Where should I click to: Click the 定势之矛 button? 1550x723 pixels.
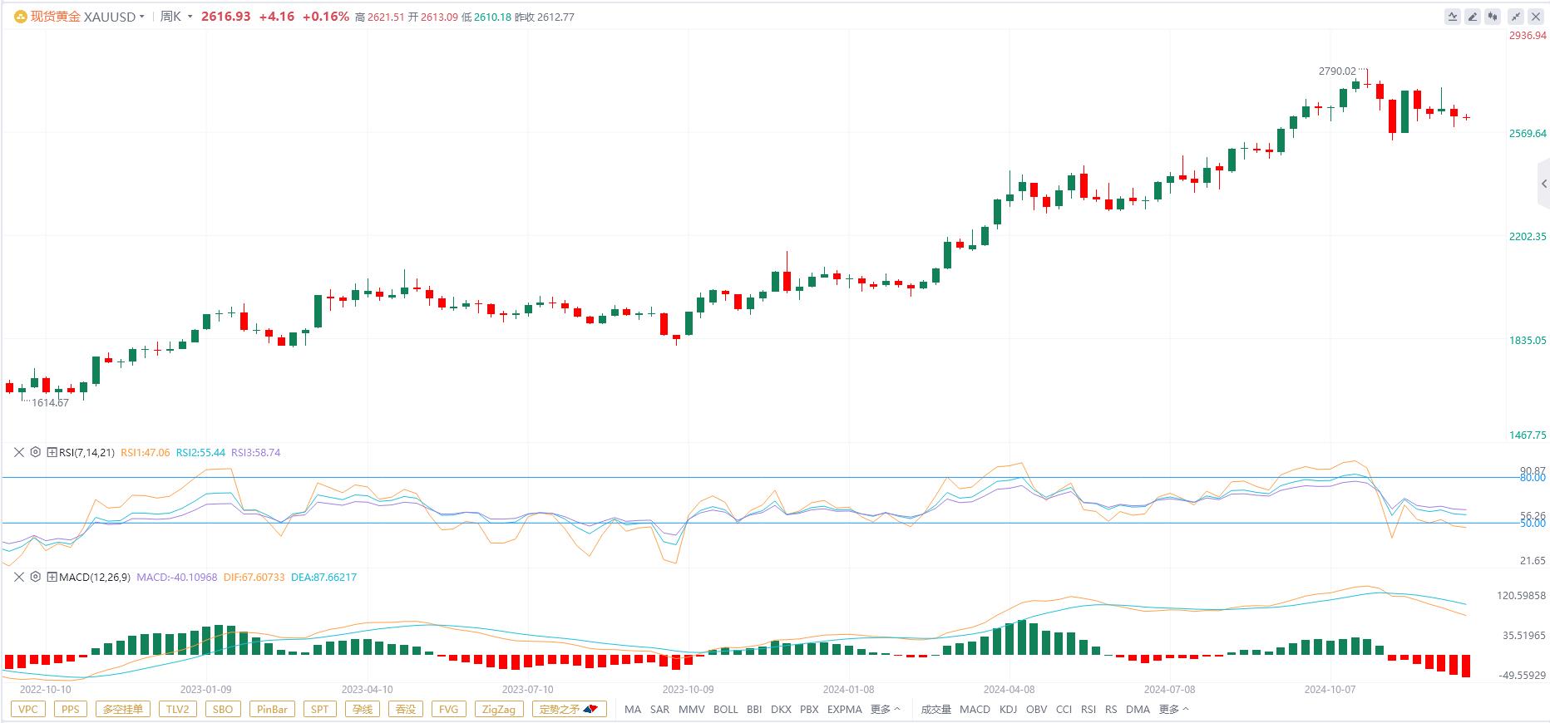coord(569,709)
